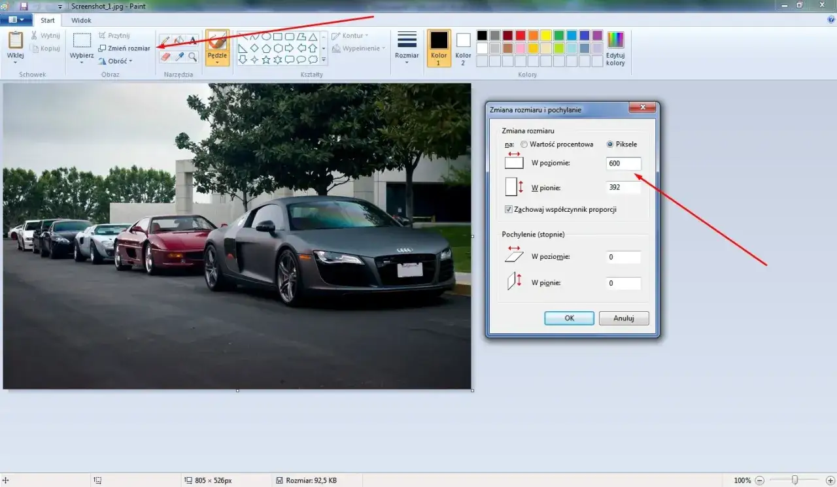Image resolution: width=837 pixels, height=487 pixels.
Task: Select the Eraser tool
Action: coord(165,57)
